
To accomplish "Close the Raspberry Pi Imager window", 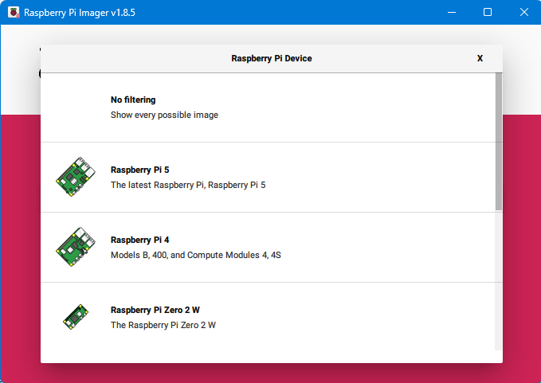I will pos(523,13).
